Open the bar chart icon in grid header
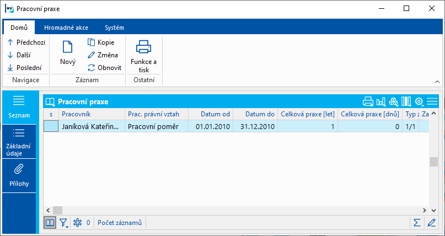The height and width of the screenshot is (236, 445). 381,101
